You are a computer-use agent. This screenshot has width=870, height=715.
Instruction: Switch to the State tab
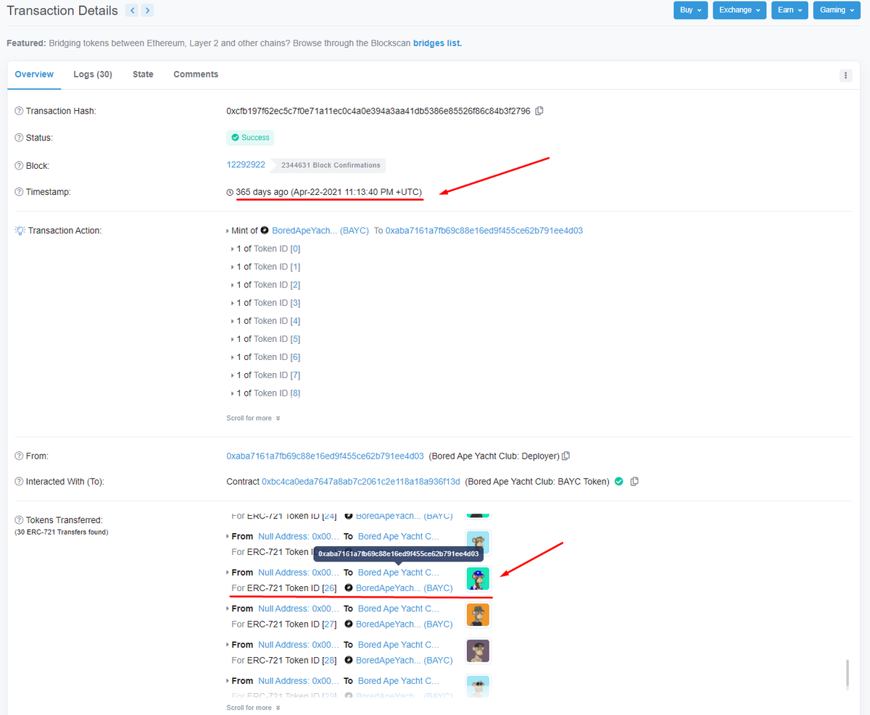[143, 75]
